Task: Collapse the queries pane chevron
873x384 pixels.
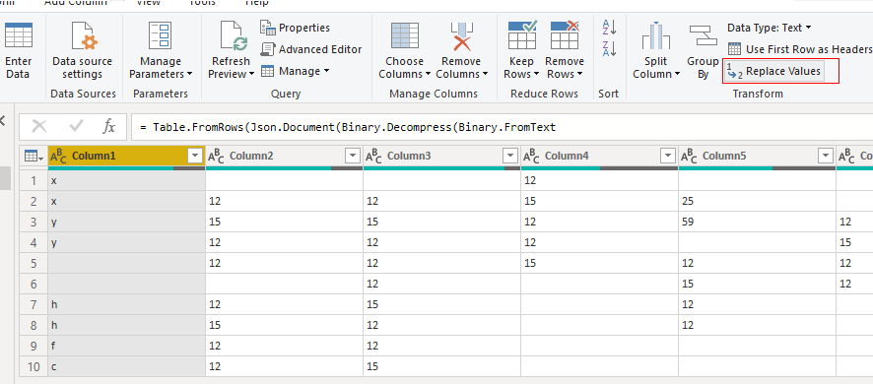Action: [x=2, y=120]
